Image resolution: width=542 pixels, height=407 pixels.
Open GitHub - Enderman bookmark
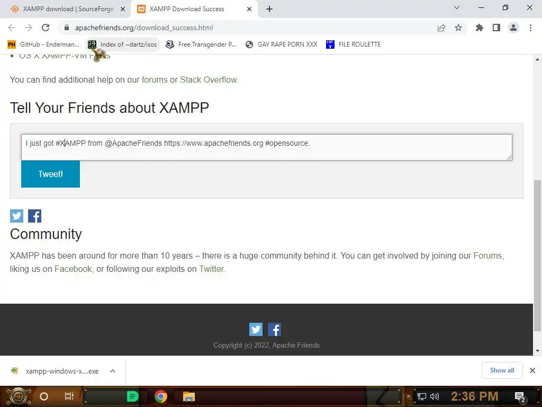coord(43,45)
